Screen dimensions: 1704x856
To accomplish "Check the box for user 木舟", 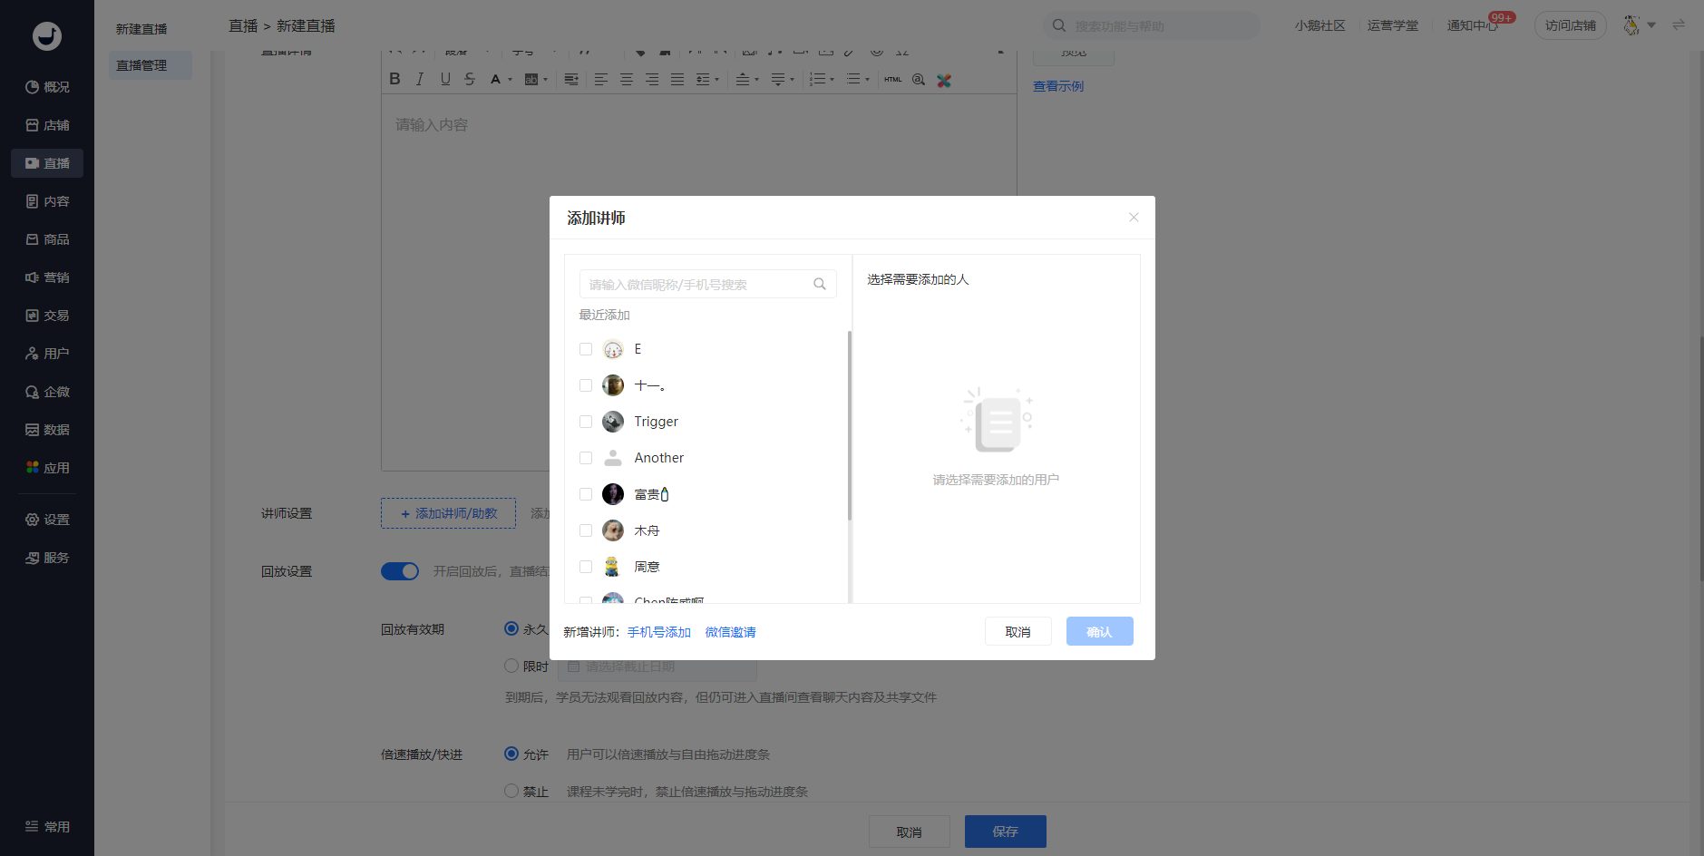I will pyautogui.click(x=586, y=530).
